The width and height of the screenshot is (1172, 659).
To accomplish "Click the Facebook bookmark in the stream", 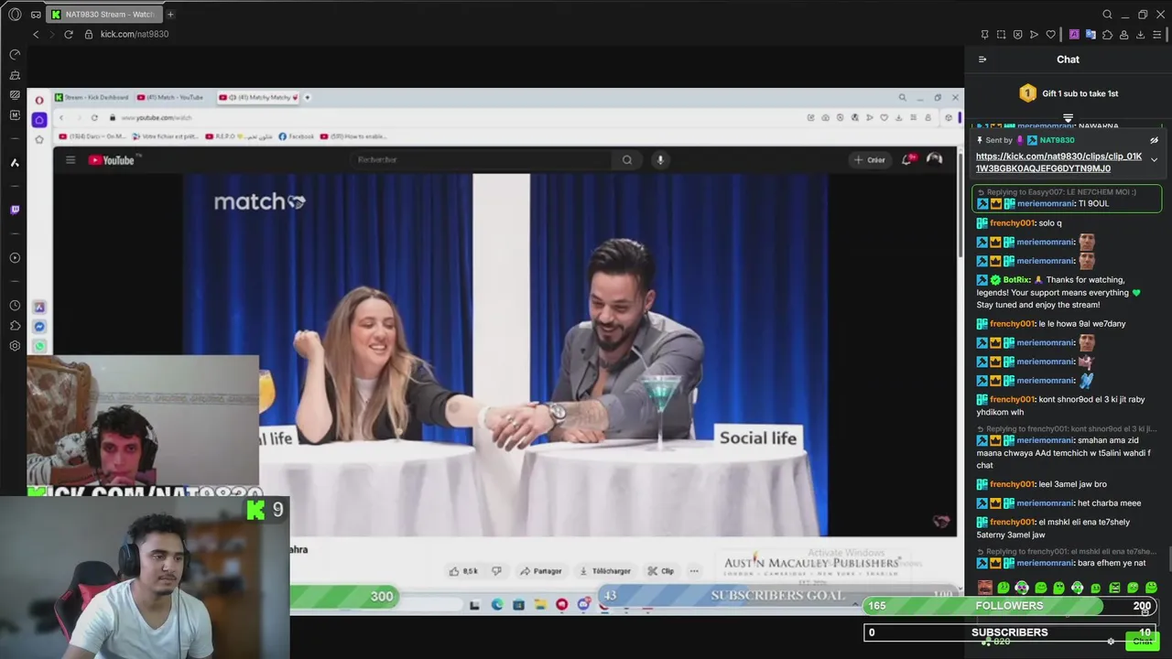I will [x=296, y=136].
